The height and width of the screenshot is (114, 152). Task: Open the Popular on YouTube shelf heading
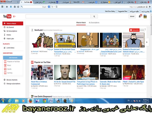tap(42, 62)
